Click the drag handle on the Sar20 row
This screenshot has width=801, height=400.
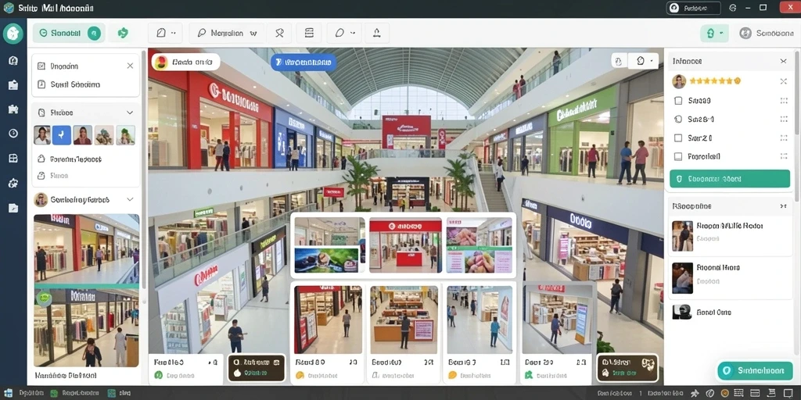coord(784,137)
